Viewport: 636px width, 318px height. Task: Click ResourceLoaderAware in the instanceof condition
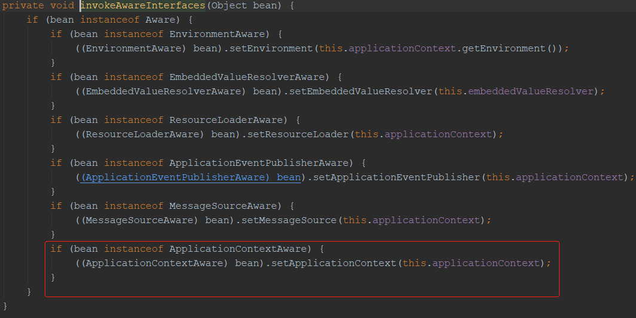point(226,120)
